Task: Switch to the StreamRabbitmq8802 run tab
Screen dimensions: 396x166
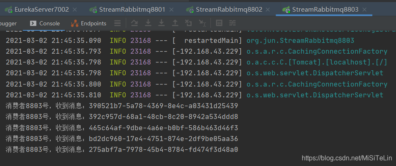Action: tap(229, 10)
